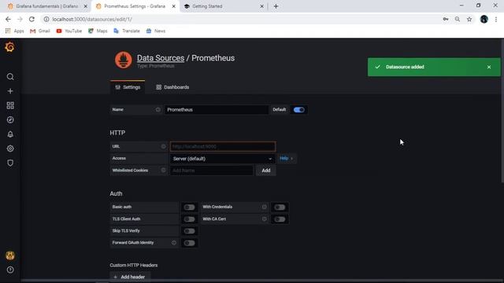The width and height of the screenshot is (504, 283).
Task: Focus the Whitelisted Cookies name field
Action: coord(212,171)
